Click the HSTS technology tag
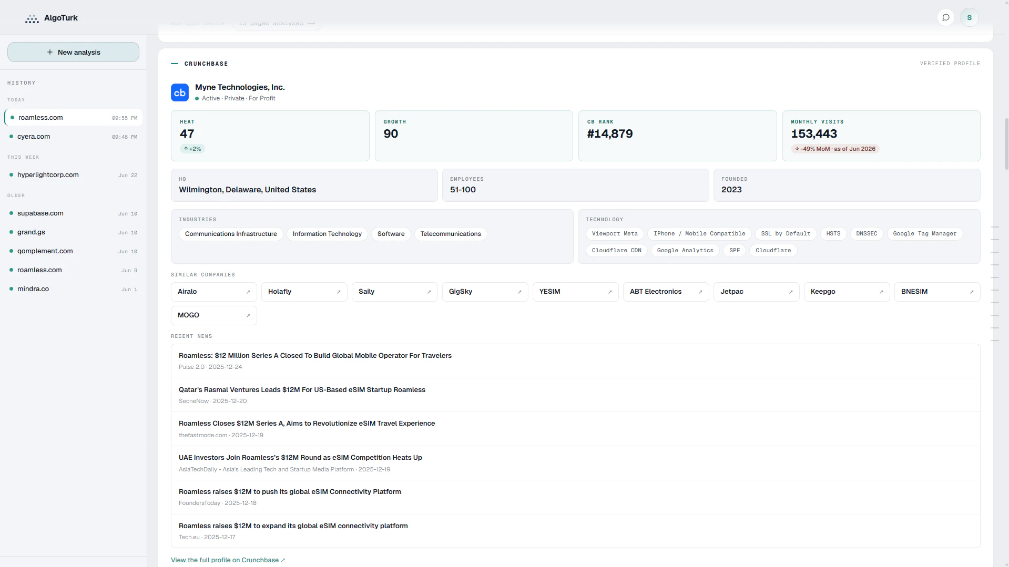This screenshot has height=567, width=1009. [833, 234]
